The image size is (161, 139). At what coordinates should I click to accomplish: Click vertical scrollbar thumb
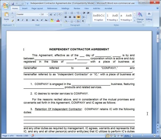point(158,38)
